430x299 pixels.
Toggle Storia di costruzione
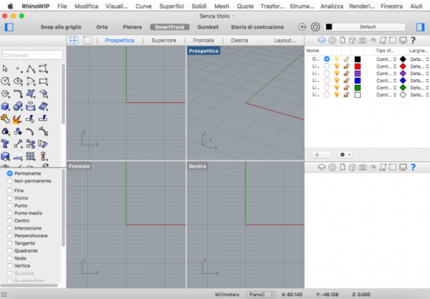(x=257, y=27)
